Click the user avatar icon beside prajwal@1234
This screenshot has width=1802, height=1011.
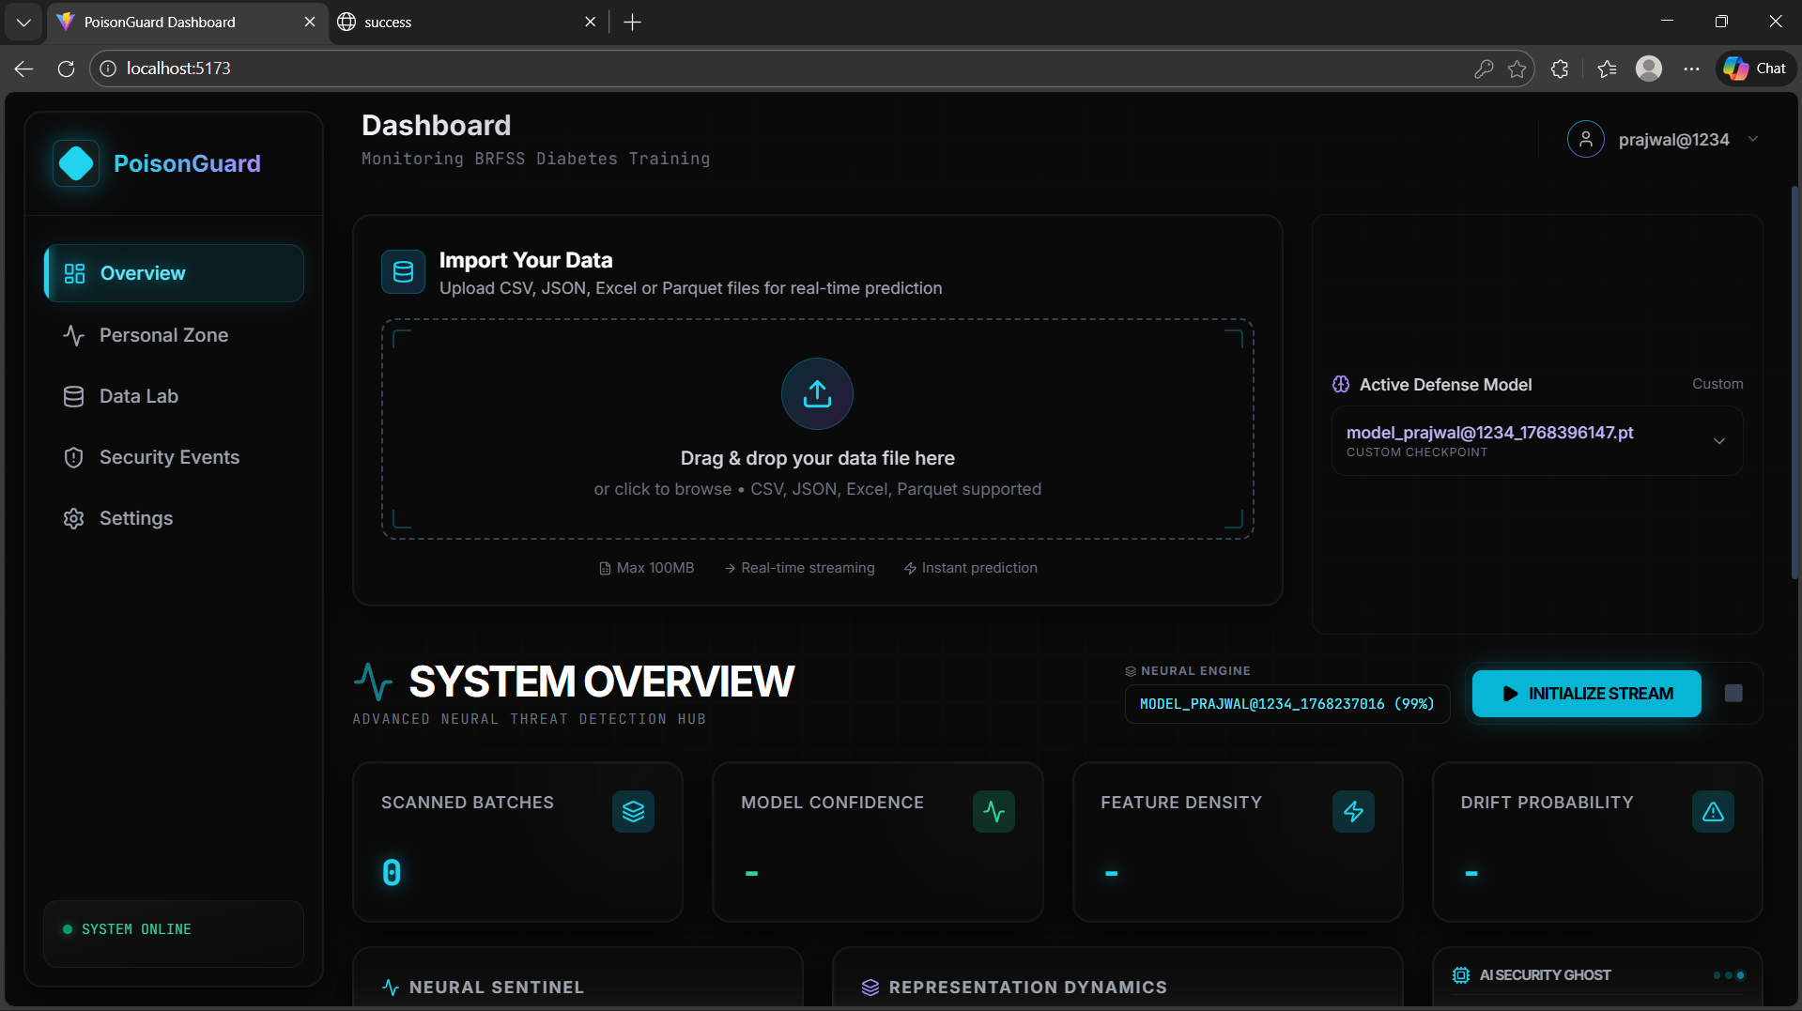[1585, 139]
